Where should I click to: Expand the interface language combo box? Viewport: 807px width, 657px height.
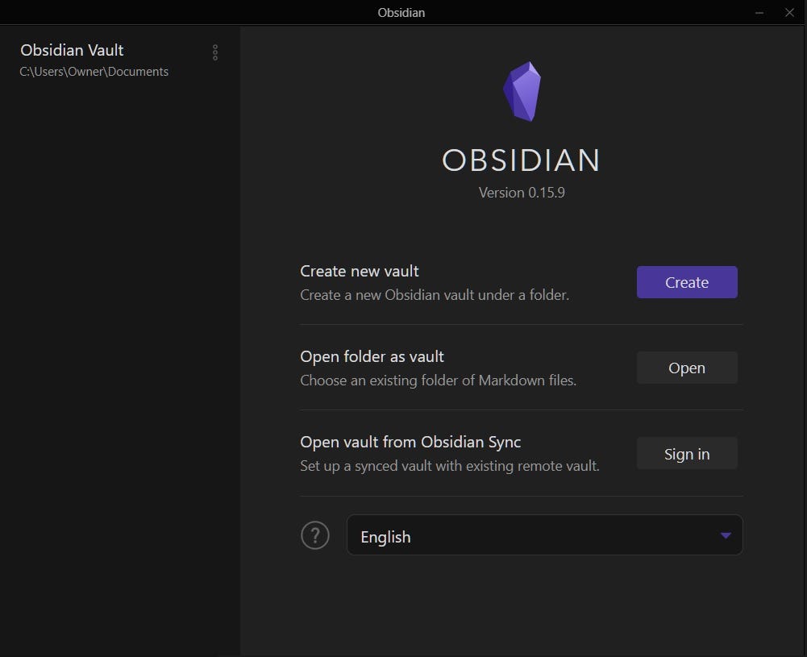tap(544, 534)
